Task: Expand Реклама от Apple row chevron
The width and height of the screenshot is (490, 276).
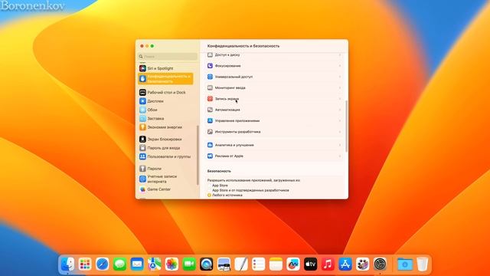Action: (x=340, y=156)
